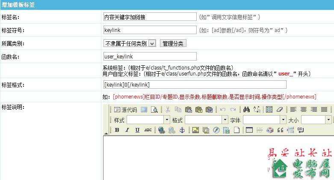Align text right in editor
The image size is (334, 180).
[x=314, y=110]
